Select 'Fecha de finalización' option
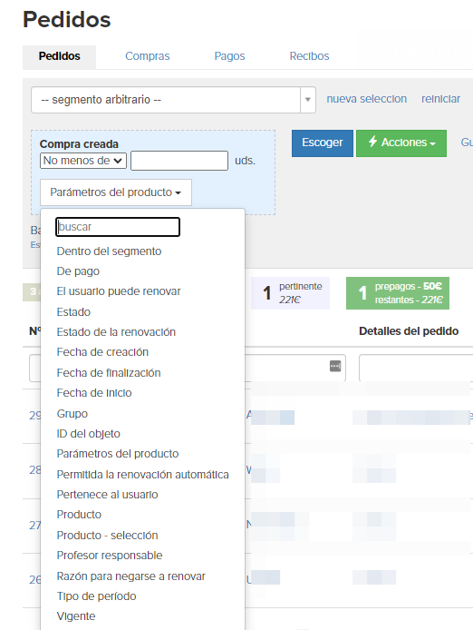Screen dimensions: 473x630 (109, 373)
